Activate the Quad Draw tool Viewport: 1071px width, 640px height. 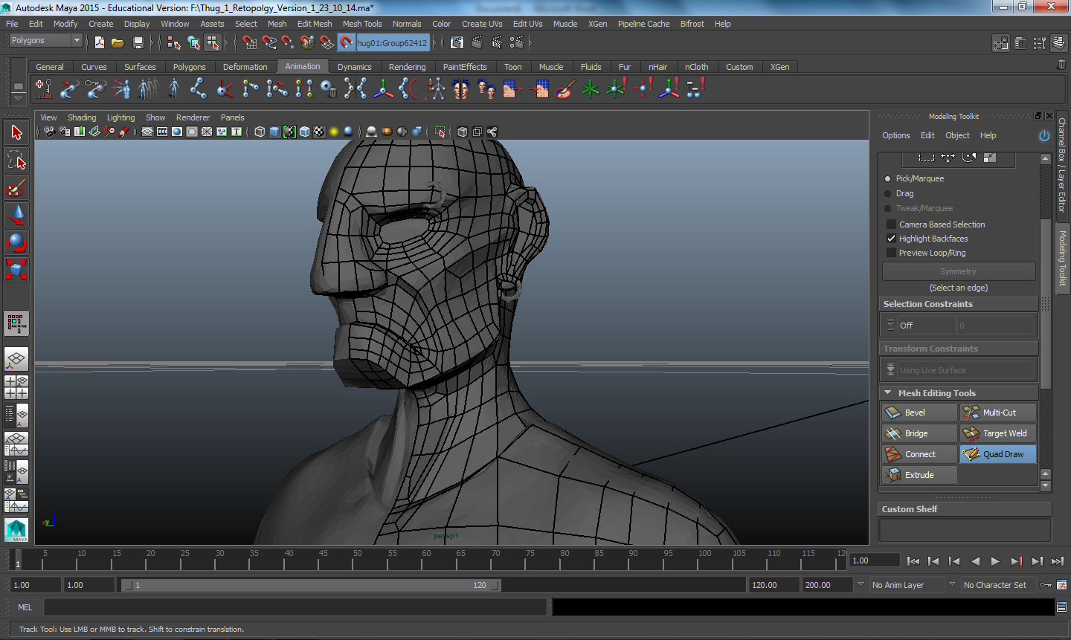[x=997, y=454]
